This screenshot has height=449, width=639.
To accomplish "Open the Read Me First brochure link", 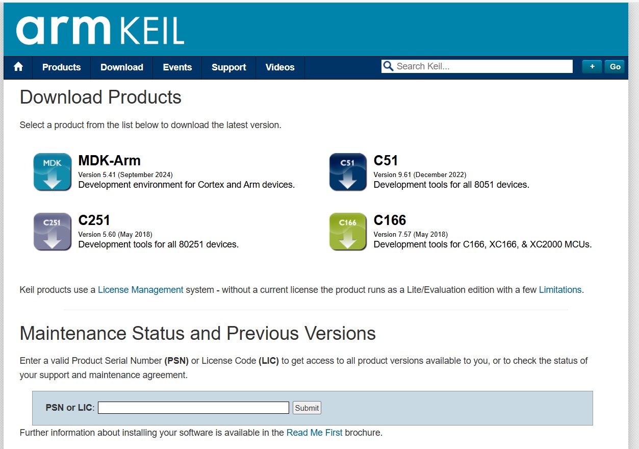I will (314, 433).
